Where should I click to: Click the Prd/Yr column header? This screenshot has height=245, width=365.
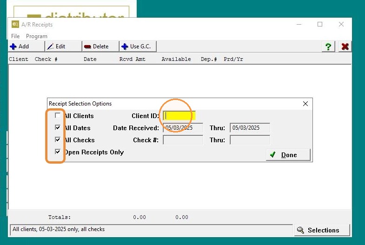tap(233, 59)
